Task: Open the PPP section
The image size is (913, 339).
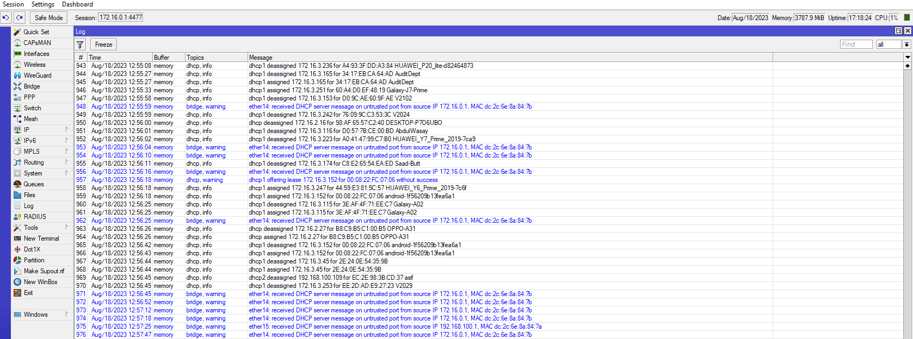Action: pos(29,97)
